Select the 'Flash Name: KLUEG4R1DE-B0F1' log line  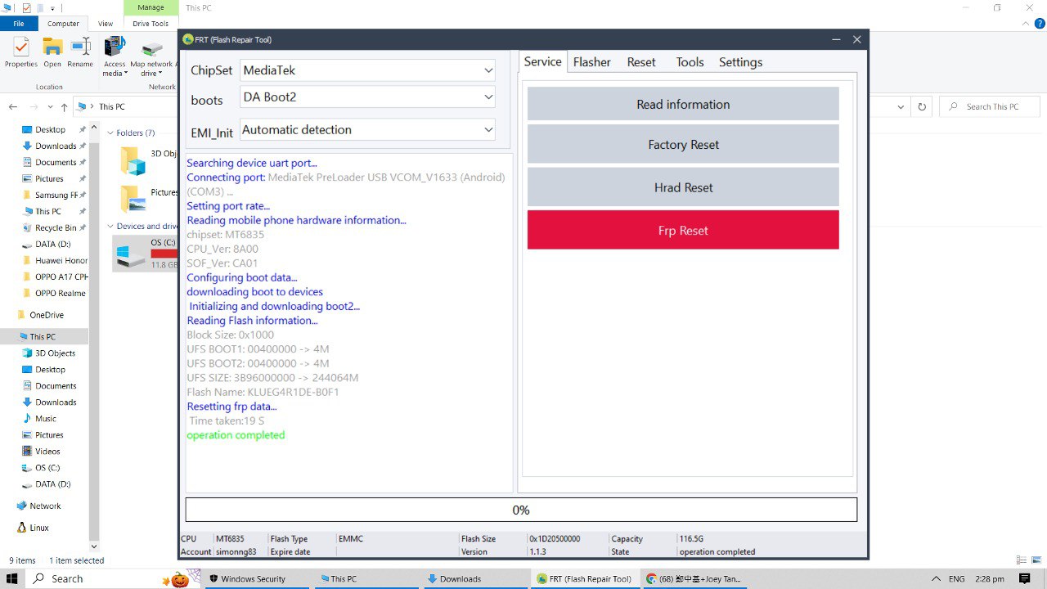(x=263, y=392)
